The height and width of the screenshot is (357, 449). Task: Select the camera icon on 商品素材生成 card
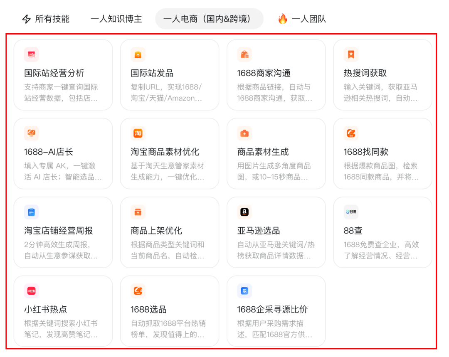[x=244, y=133]
